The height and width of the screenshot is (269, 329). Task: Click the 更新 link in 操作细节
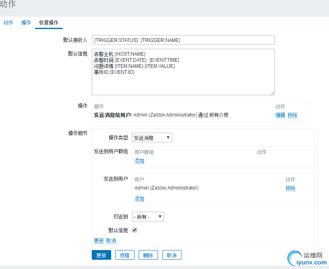point(99,241)
